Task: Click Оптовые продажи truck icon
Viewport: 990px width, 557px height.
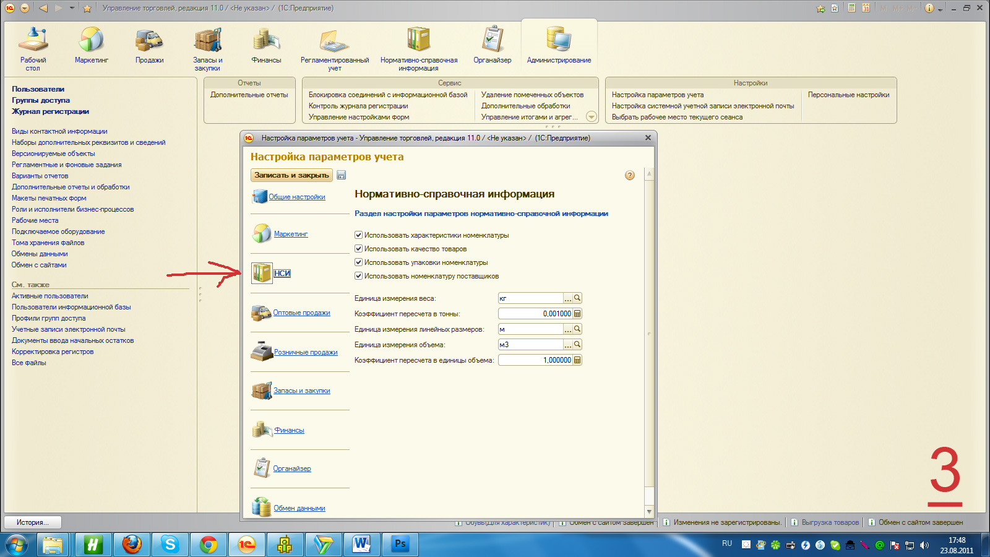Action: [x=261, y=313]
